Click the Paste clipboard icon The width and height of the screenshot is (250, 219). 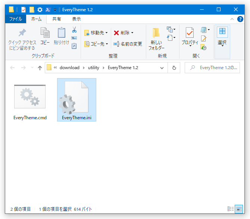pos(62,33)
